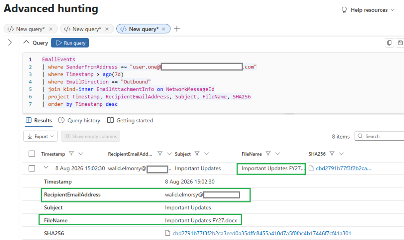The image size is (404, 240).
Task: Open RecipientEmailAddress column chevron menu
Action: (169, 154)
